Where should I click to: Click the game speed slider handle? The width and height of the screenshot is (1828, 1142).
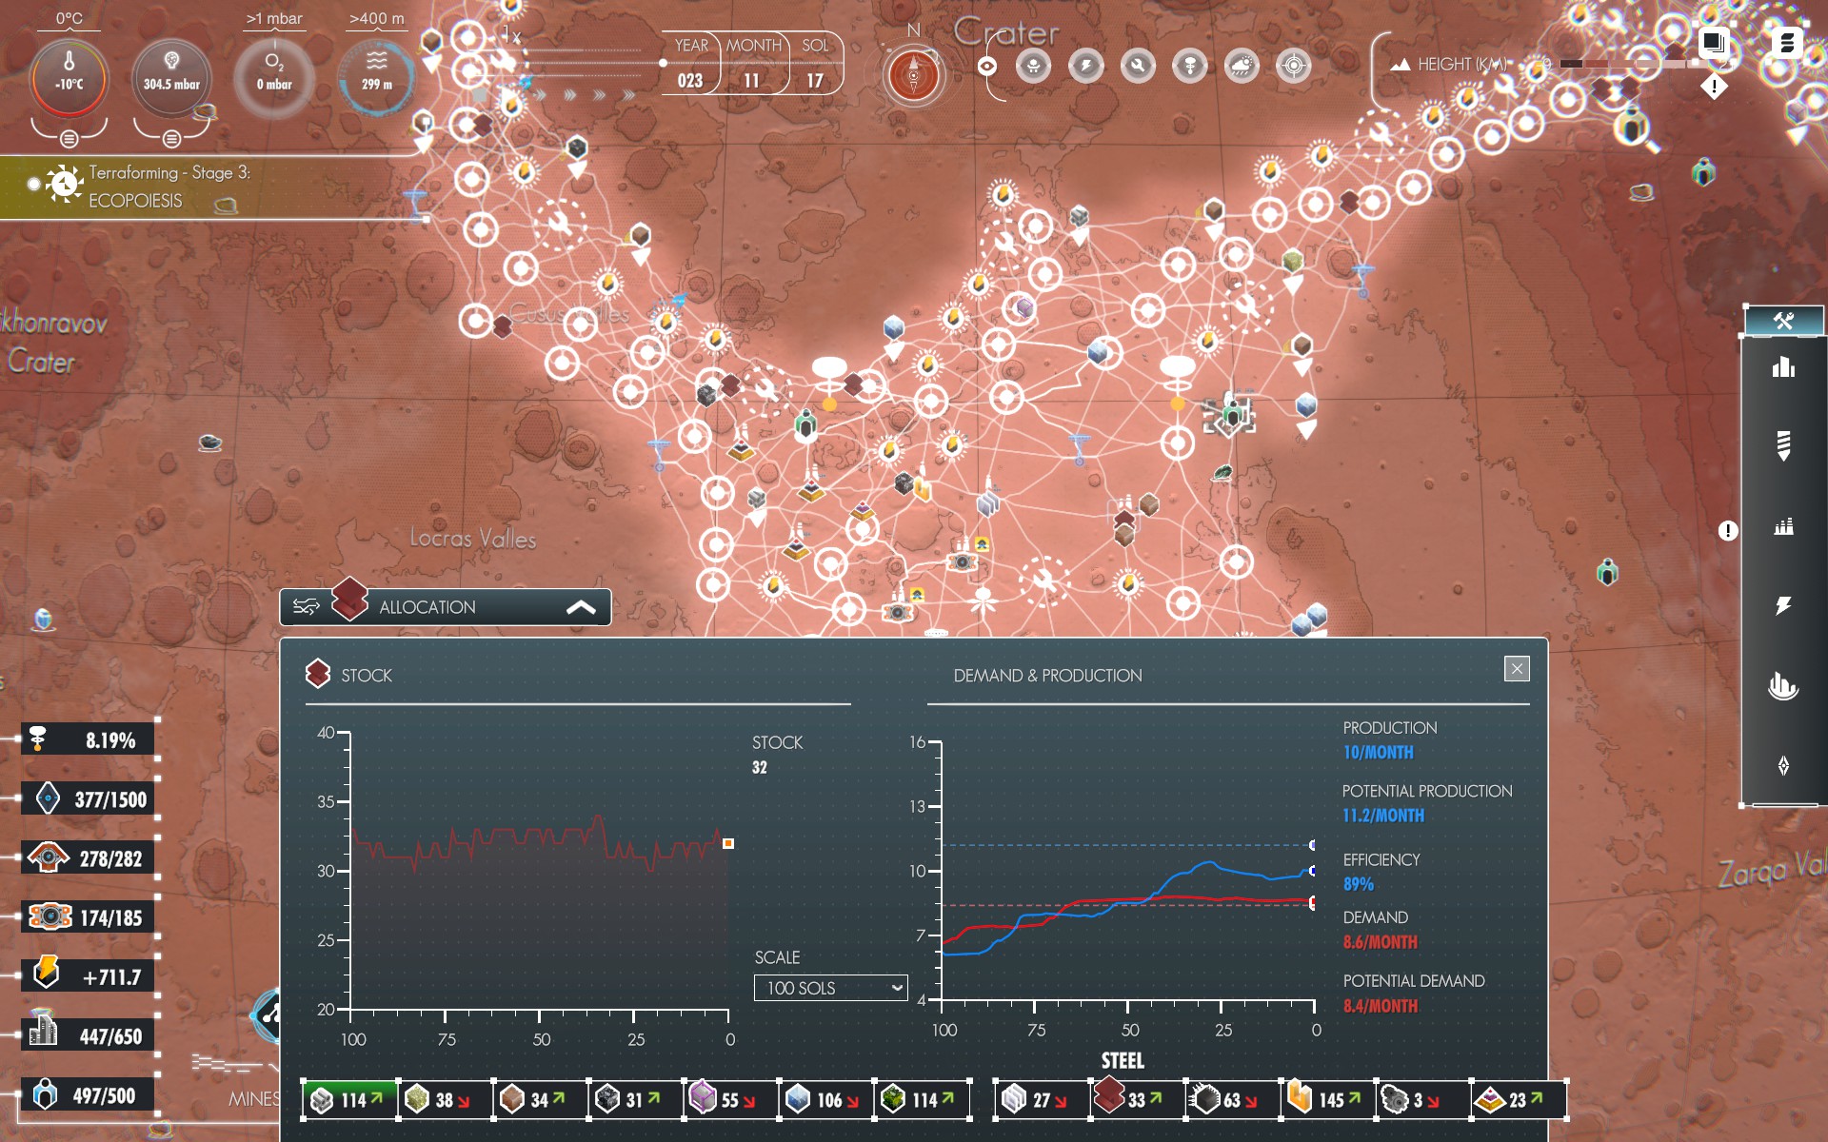pos(663,63)
